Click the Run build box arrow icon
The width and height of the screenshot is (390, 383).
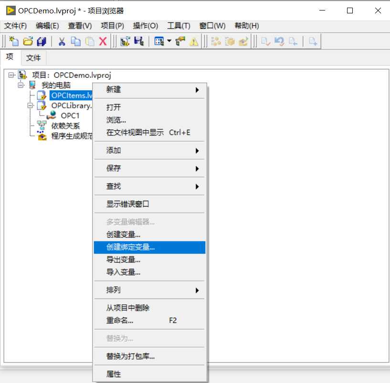tap(243, 41)
